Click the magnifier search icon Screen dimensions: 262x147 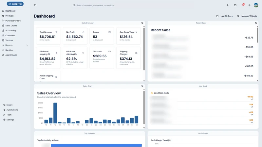pos(74,5)
